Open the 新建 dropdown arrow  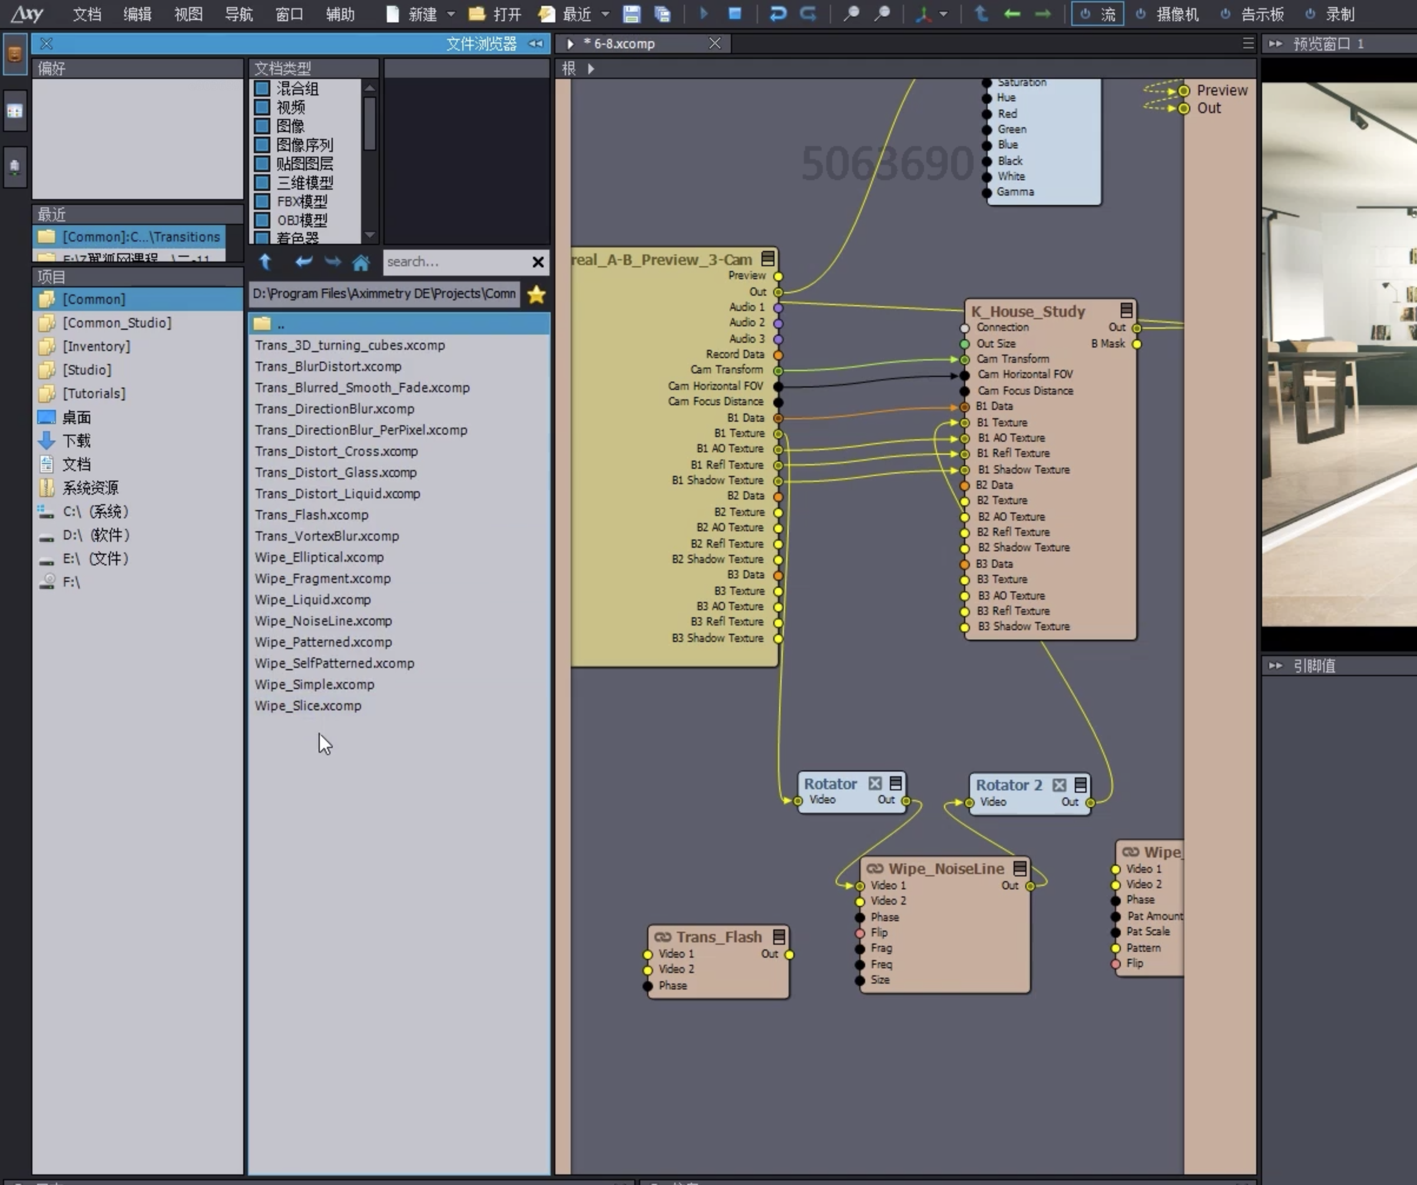pos(451,14)
